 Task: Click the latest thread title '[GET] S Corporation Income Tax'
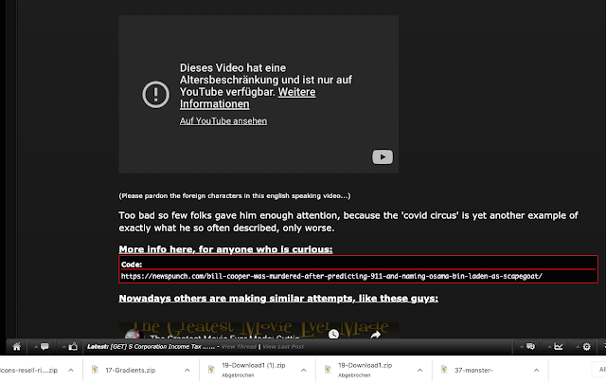click(162, 347)
